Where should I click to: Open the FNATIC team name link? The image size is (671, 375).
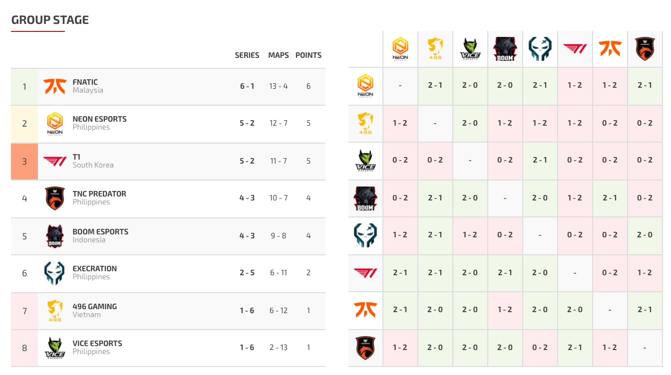(85, 82)
